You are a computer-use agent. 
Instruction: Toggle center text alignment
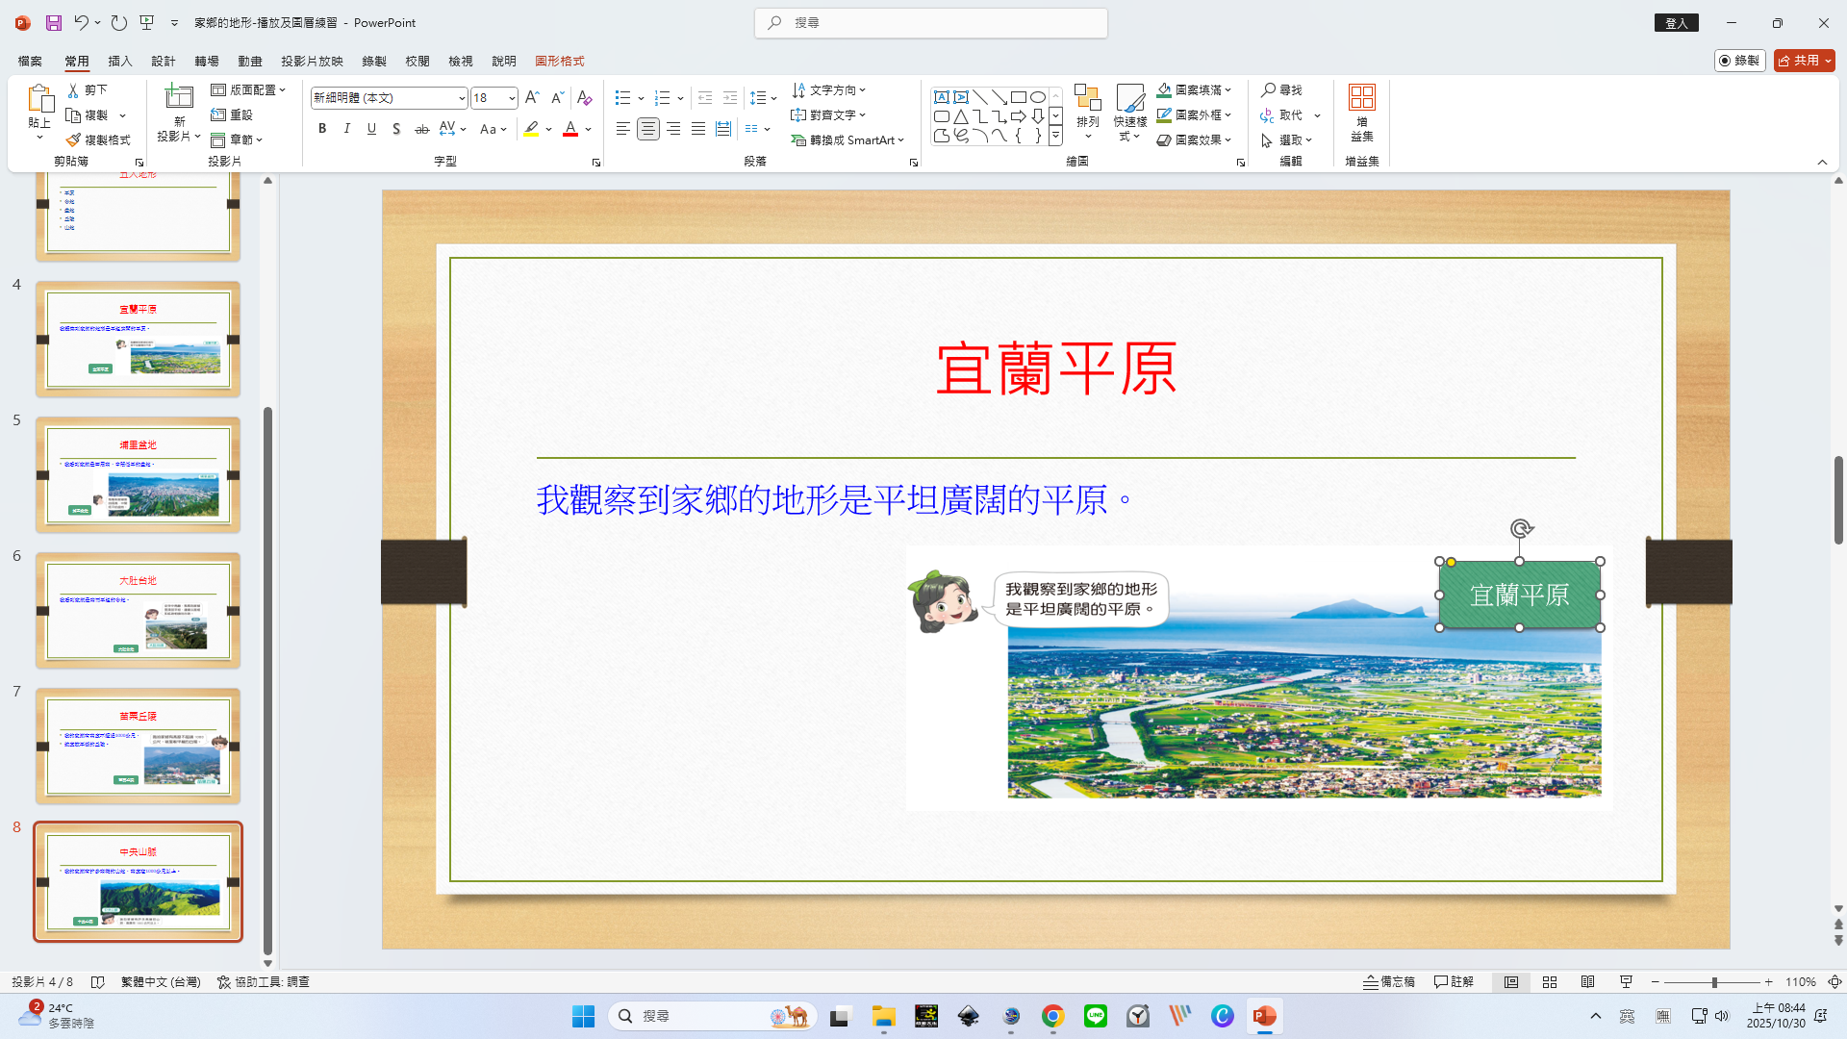(x=648, y=129)
